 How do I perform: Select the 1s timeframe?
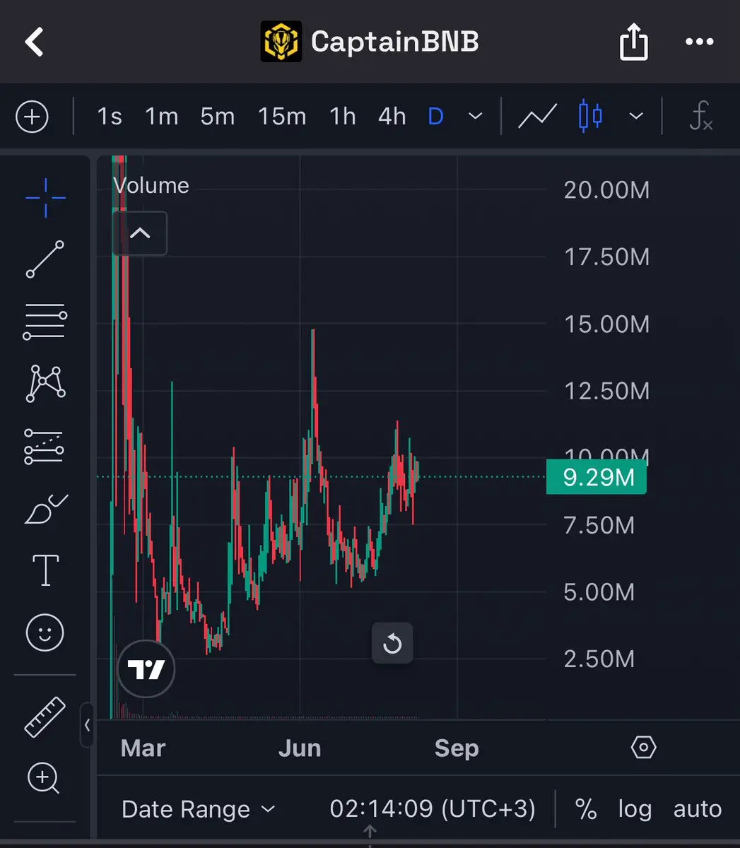pos(110,116)
